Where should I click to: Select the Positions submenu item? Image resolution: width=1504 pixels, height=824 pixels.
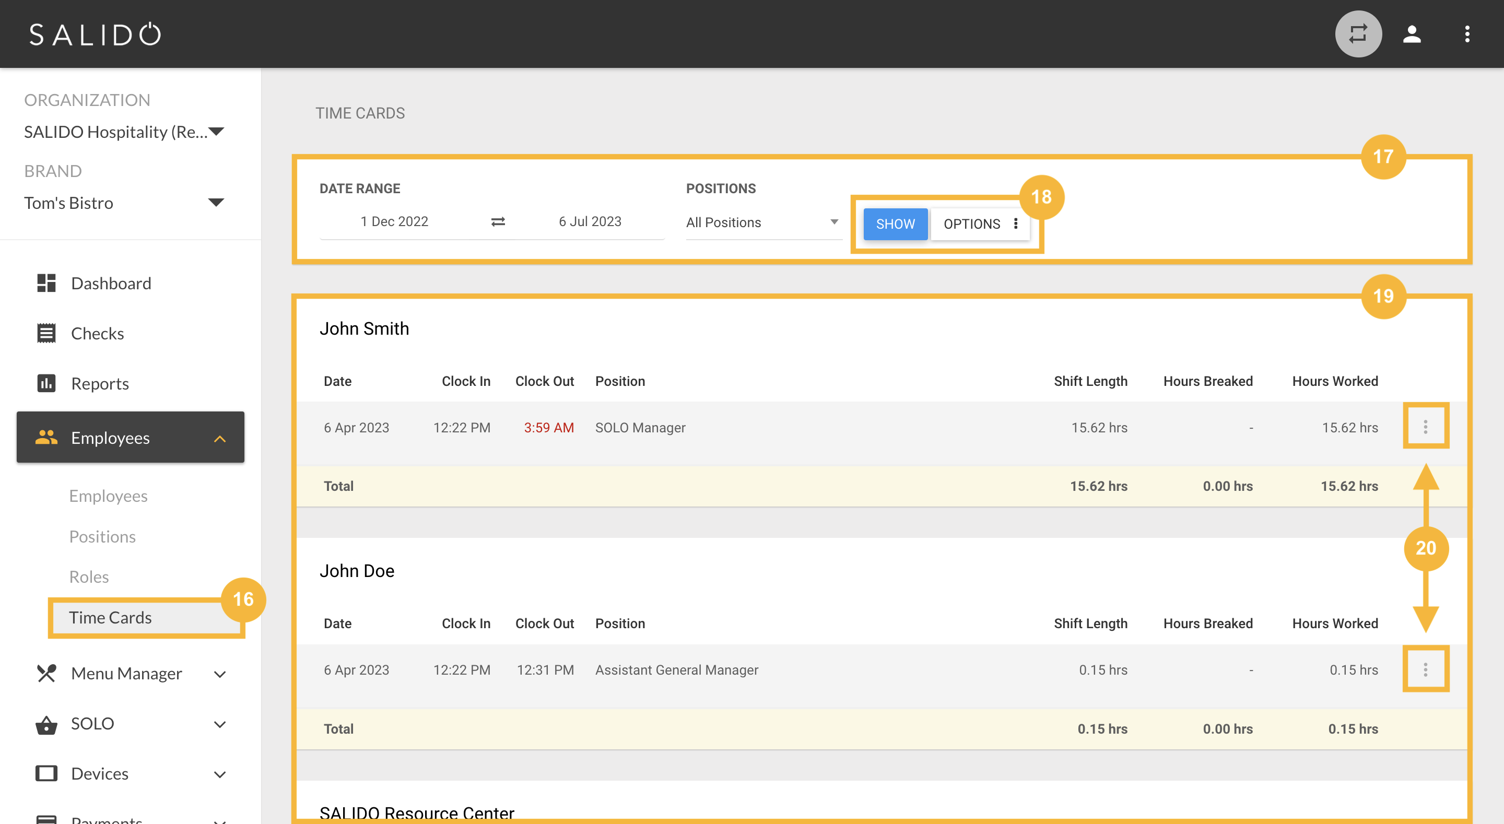click(x=102, y=537)
